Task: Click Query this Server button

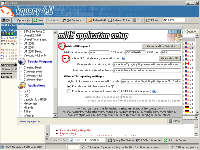Action: tap(121, 140)
